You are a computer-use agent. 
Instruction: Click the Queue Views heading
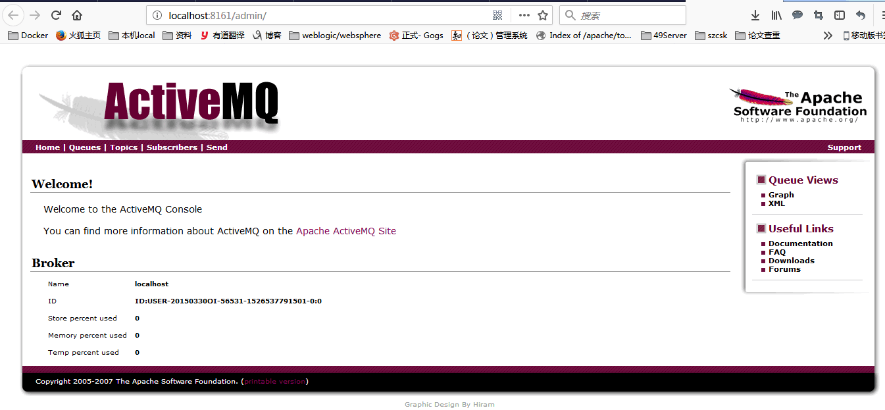[803, 180]
